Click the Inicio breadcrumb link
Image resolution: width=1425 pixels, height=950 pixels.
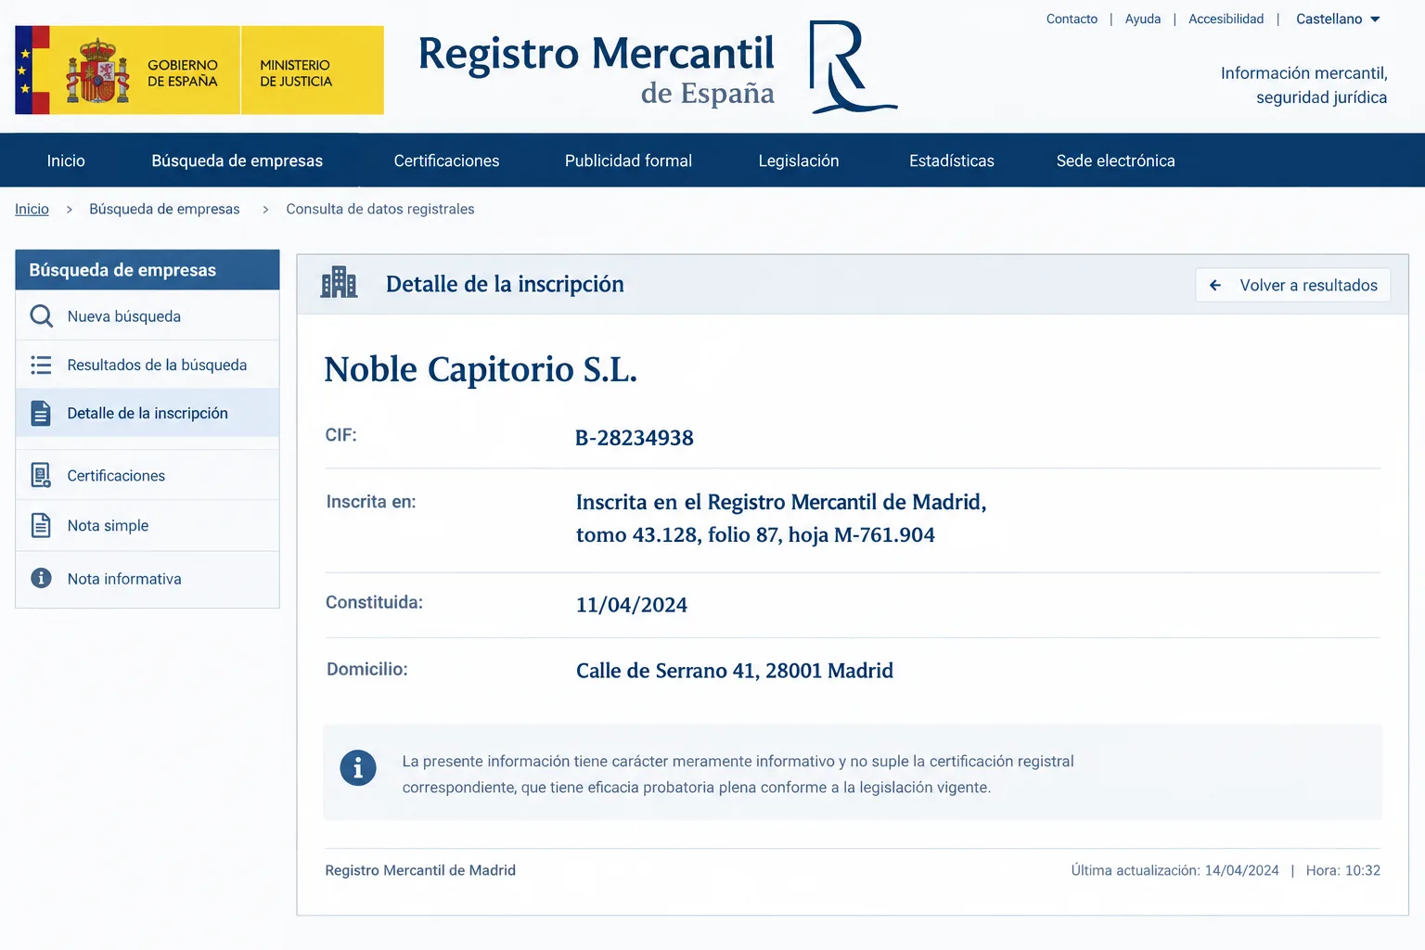(x=32, y=209)
